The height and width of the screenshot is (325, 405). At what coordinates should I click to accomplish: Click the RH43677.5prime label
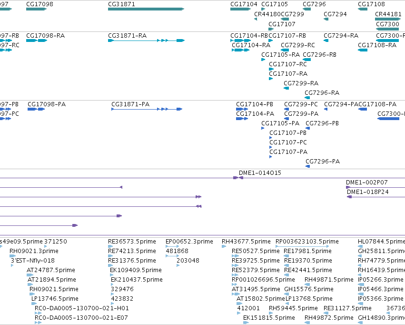(x=246, y=242)
